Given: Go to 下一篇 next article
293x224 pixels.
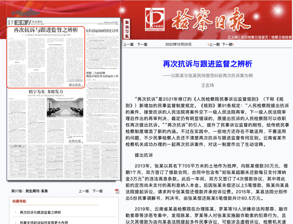Looking at the screenshot, I should click(142, 45).
